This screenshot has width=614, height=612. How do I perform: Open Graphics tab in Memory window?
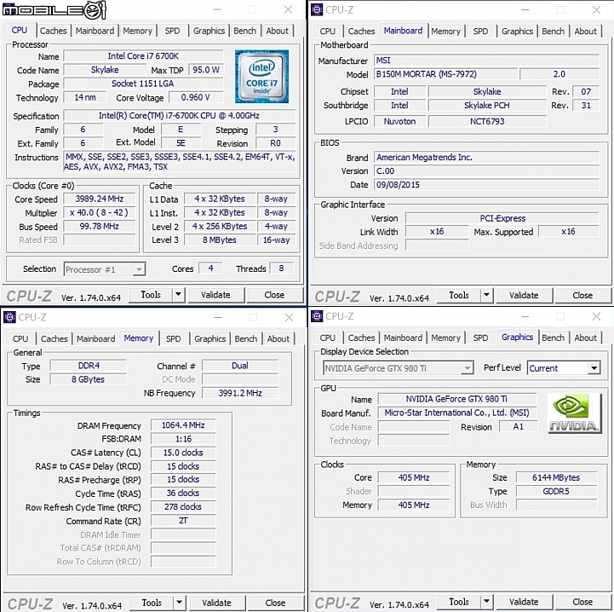pyautogui.click(x=209, y=338)
